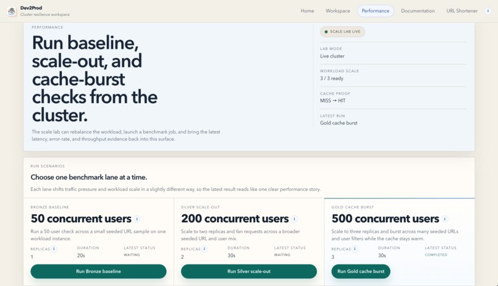Click info icon next to 50 concurrent users
This screenshot has height=286, width=498.
137,219
